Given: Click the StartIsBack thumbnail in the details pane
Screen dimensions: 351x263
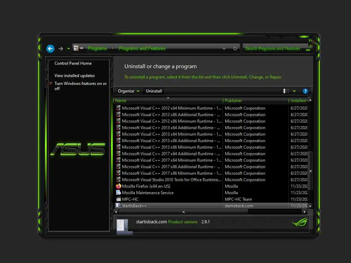Looking at the screenshot, I should (x=124, y=227).
